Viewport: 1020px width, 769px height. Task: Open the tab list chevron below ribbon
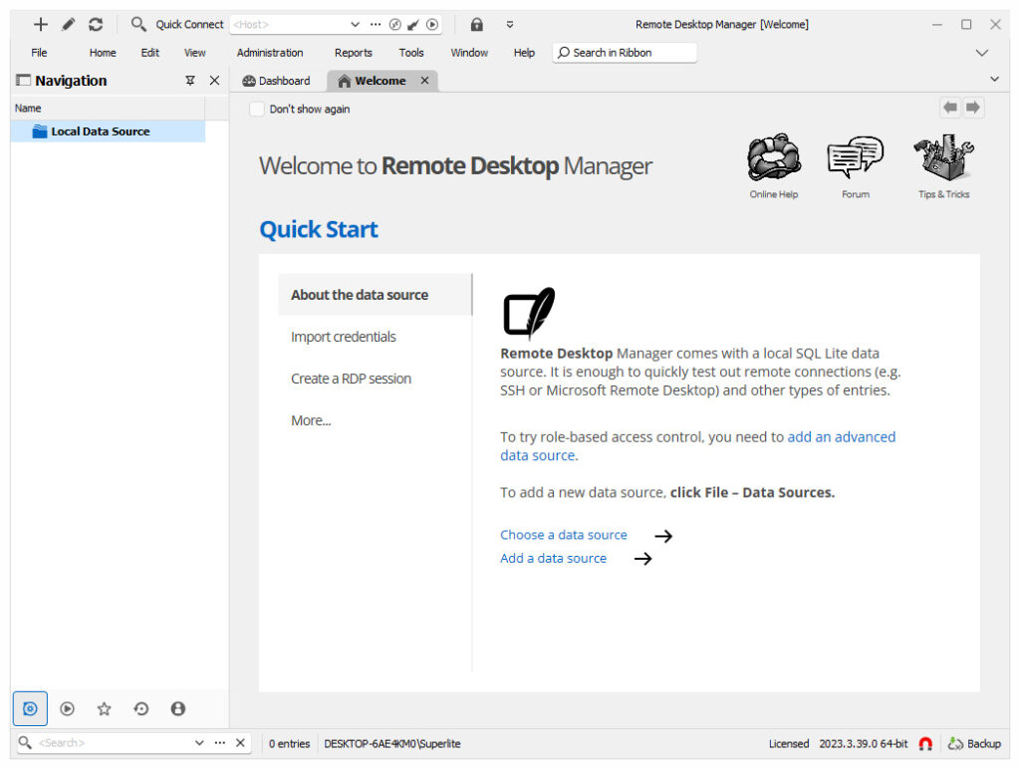click(x=995, y=80)
